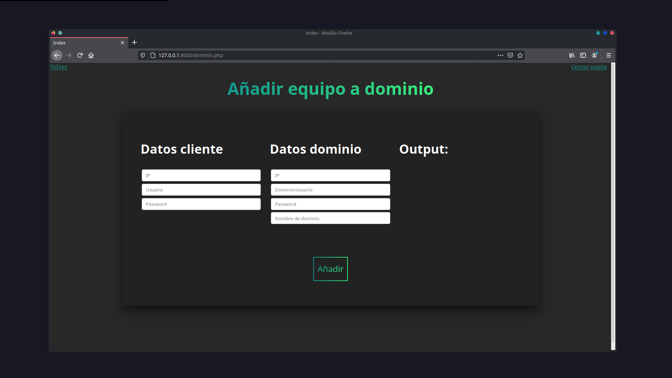Click the Forward navigation arrow
The image size is (672, 378).
point(69,55)
